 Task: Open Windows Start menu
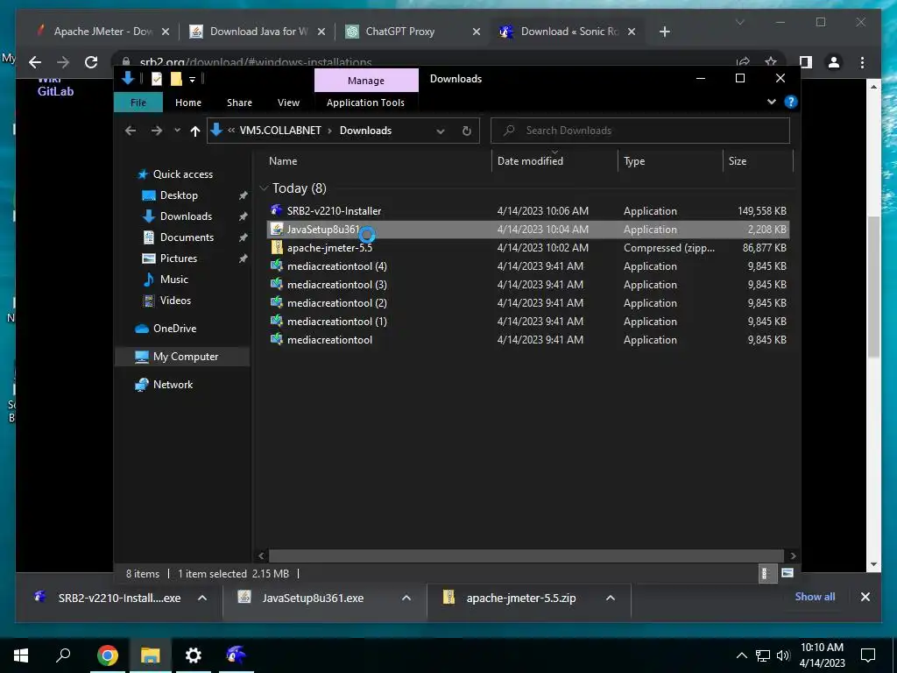[x=21, y=655]
